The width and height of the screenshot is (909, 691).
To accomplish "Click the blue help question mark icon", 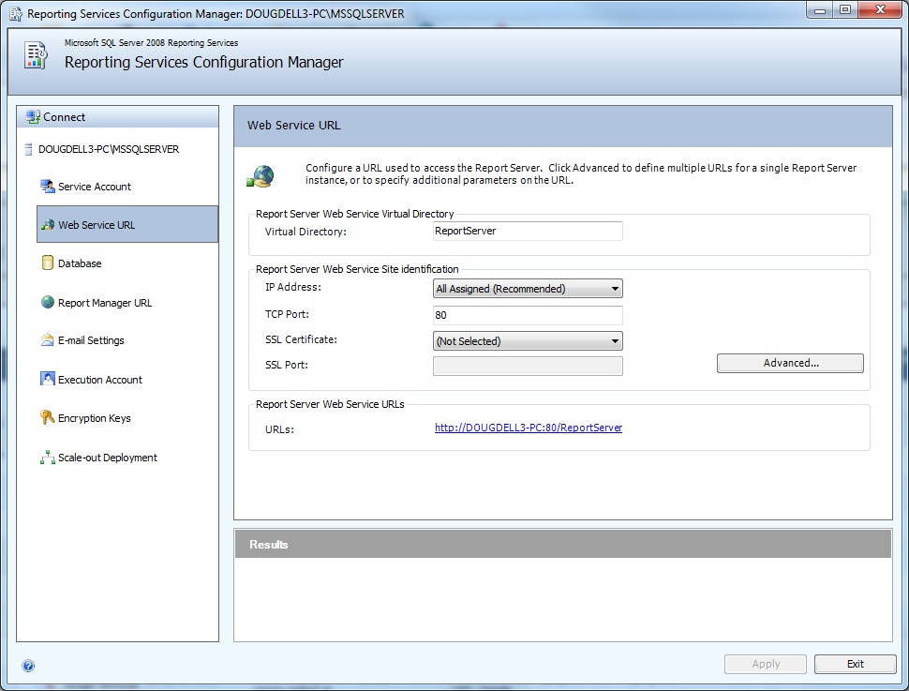I will pyautogui.click(x=28, y=666).
